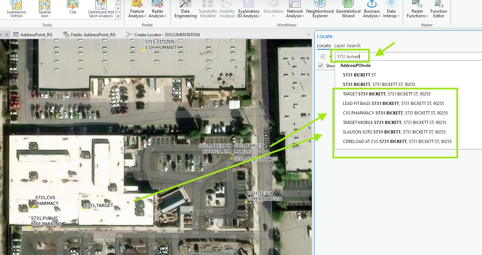Image resolution: width=482 pixels, height=255 pixels.
Task: Open the Spatial Join tool
Action: (44, 9)
